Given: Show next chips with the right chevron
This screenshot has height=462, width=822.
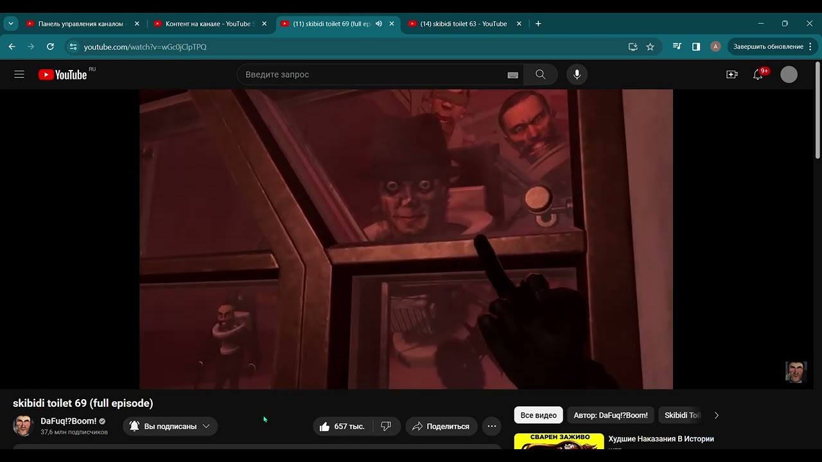Looking at the screenshot, I should pos(717,415).
